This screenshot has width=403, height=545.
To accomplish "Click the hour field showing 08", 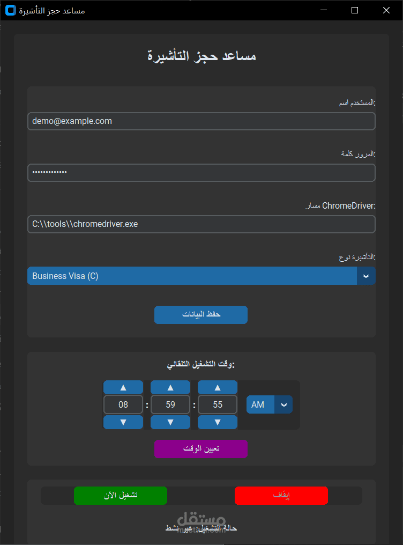I will point(123,404).
